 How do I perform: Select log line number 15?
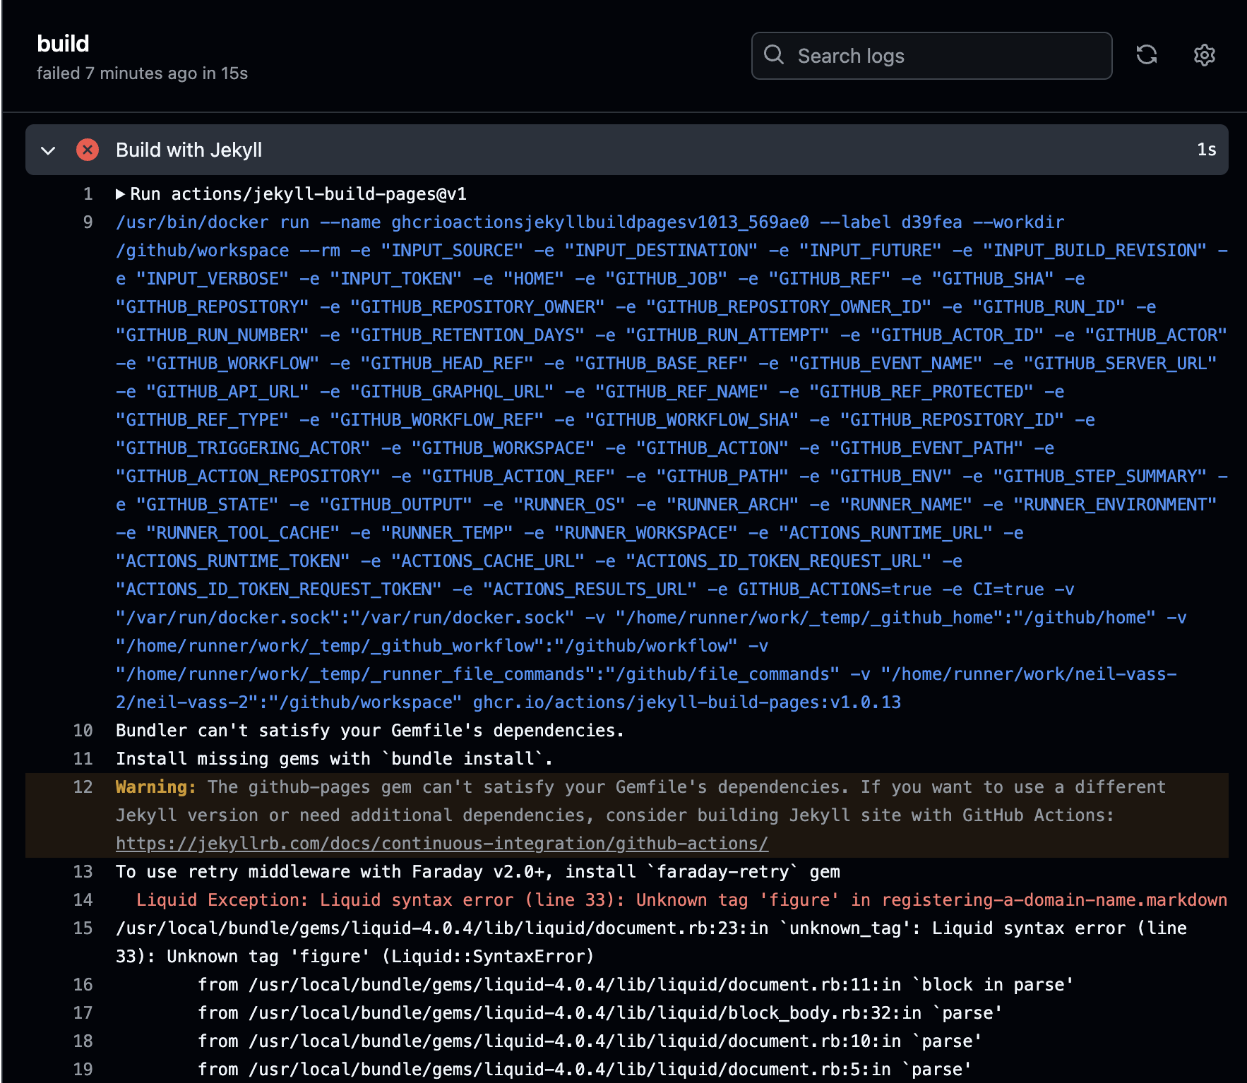pyautogui.click(x=83, y=928)
